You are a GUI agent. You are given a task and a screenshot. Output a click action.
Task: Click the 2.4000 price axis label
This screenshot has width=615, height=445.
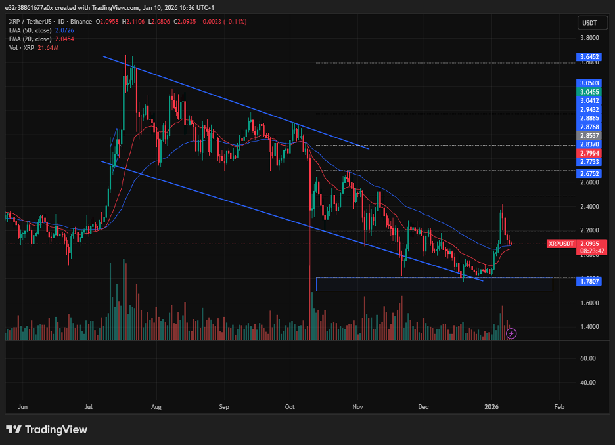coord(589,207)
